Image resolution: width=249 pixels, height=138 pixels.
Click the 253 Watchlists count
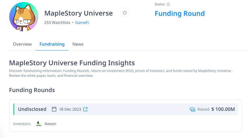coord(57,23)
